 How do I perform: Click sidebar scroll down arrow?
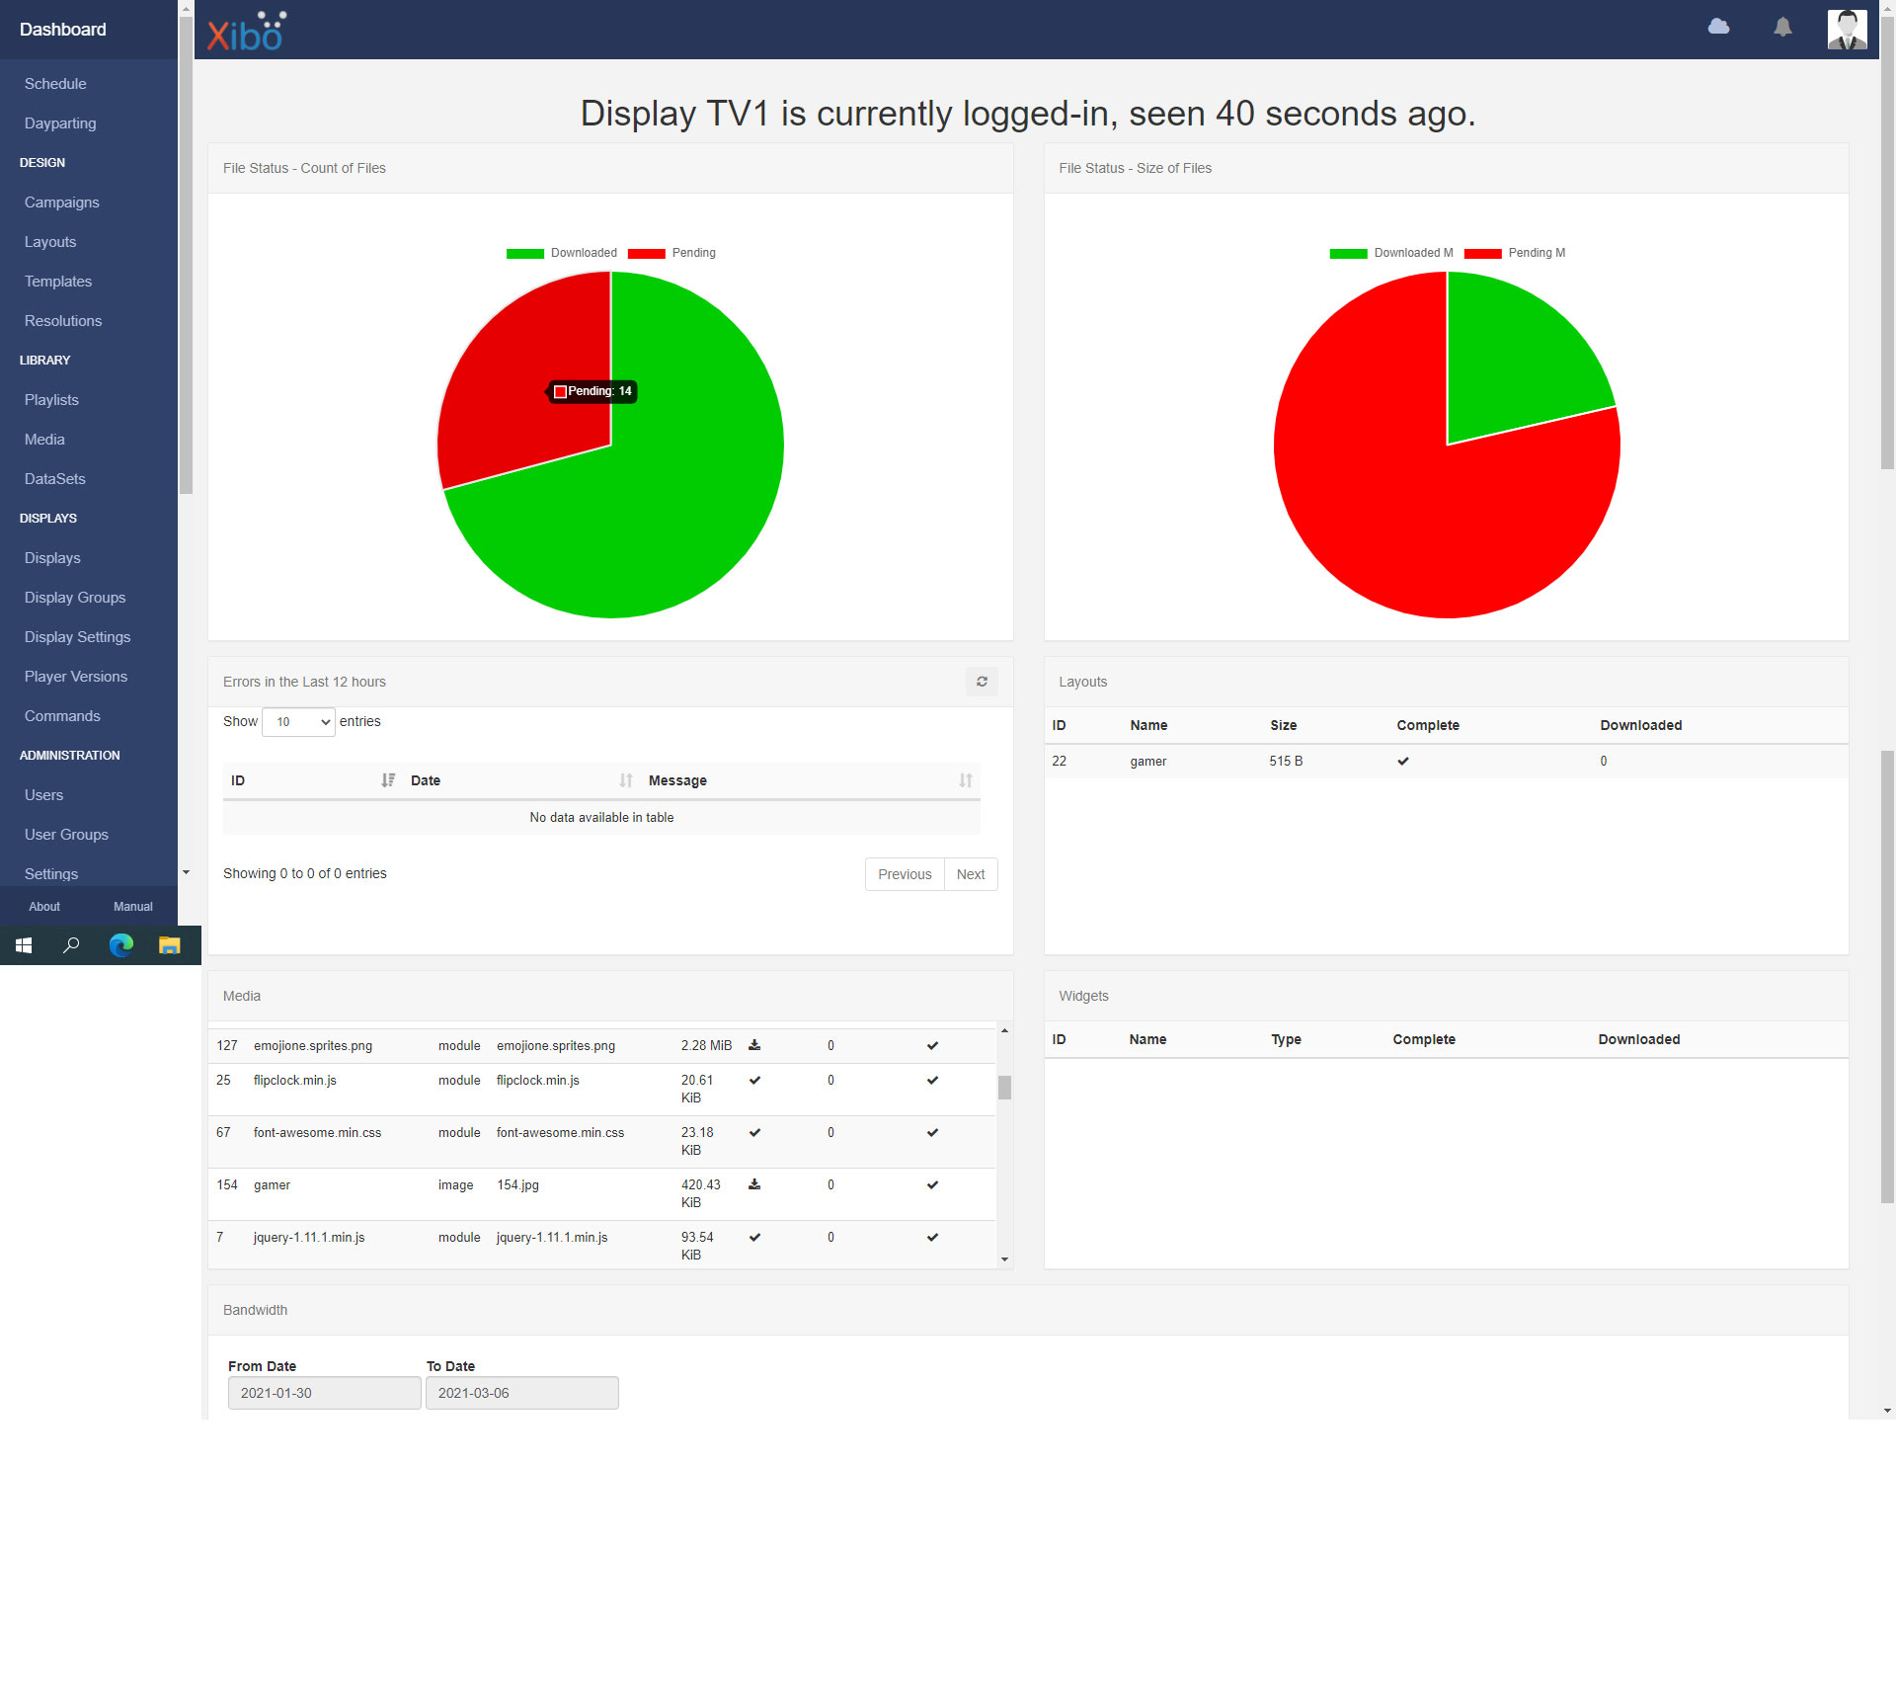(x=186, y=872)
